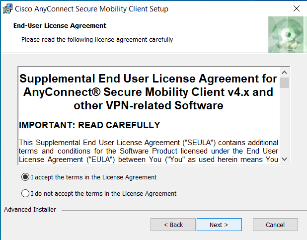Click the installer icon in the title bar

pyautogui.click(x=7, y=9)
